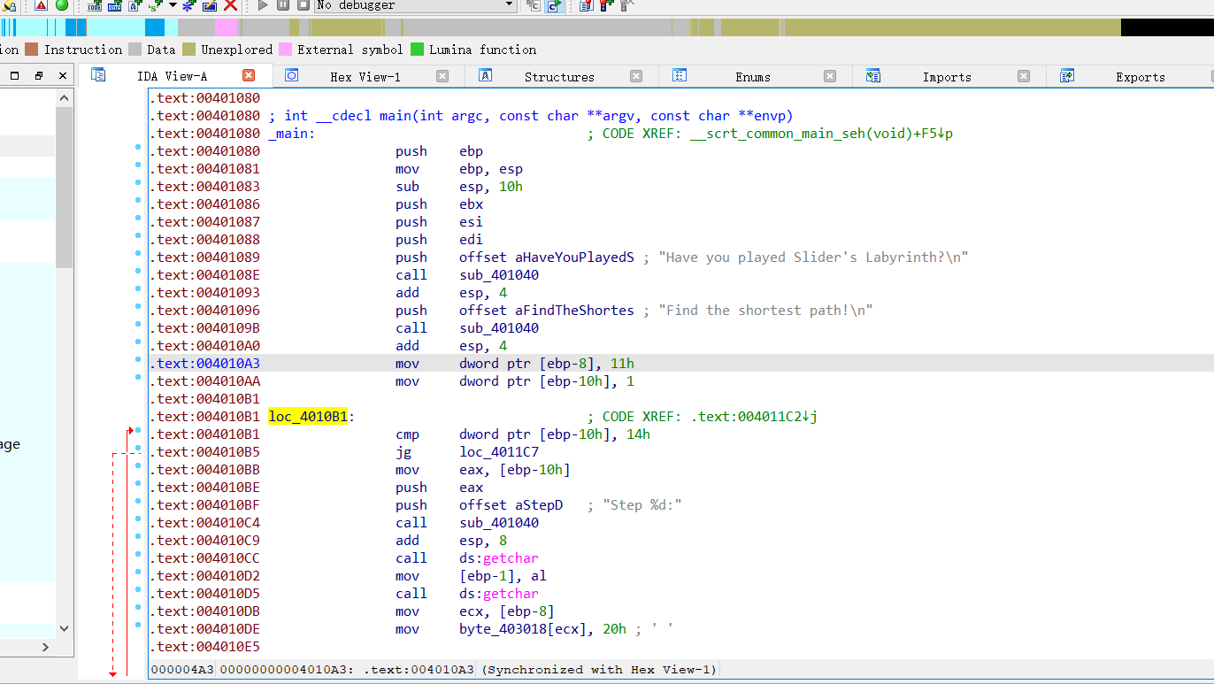Click offset aFindTheShortes operand
The height and width of the screenshot is (684, 1214).
(x=547, y=311)
